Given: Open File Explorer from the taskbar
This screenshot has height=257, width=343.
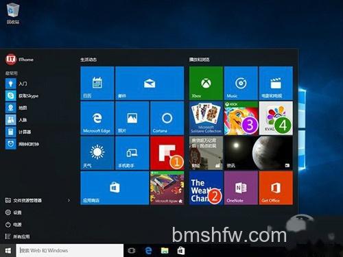Looking at the screenshot, I should [165, 251].
